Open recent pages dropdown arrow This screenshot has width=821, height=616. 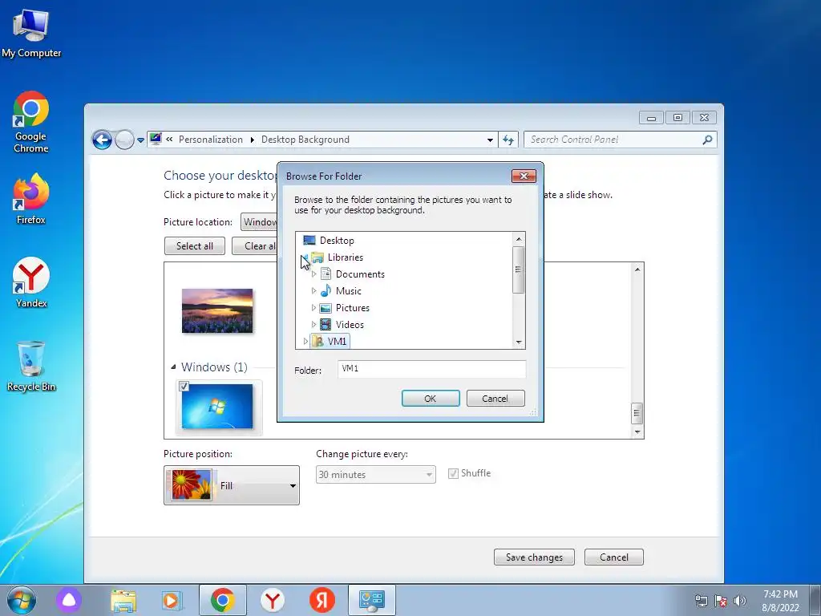coord(140,140)
